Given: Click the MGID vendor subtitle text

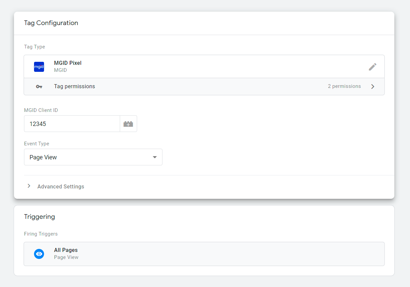Looking at the screenshot, I should pyautogui.click(x=60, y=70).
